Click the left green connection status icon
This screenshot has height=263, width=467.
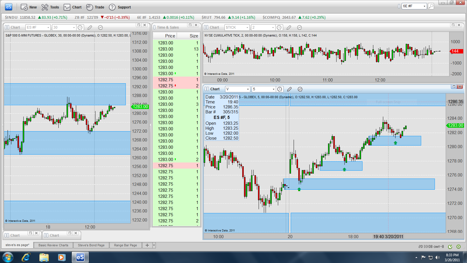click(x=450, y=247)
